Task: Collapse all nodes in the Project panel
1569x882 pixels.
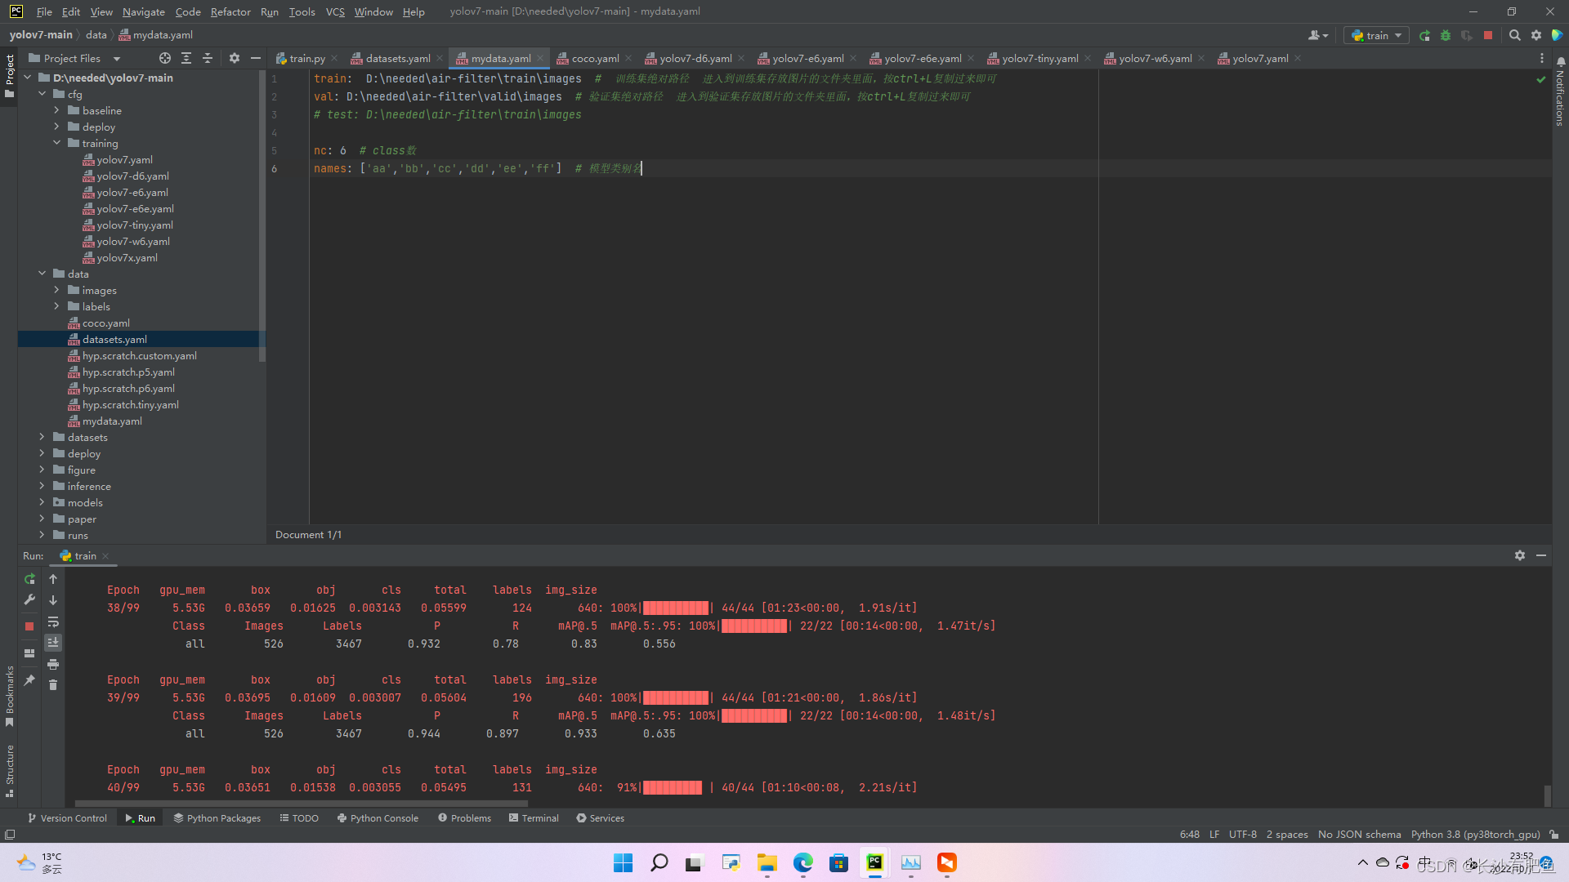Action: click(x=208, y=58)
